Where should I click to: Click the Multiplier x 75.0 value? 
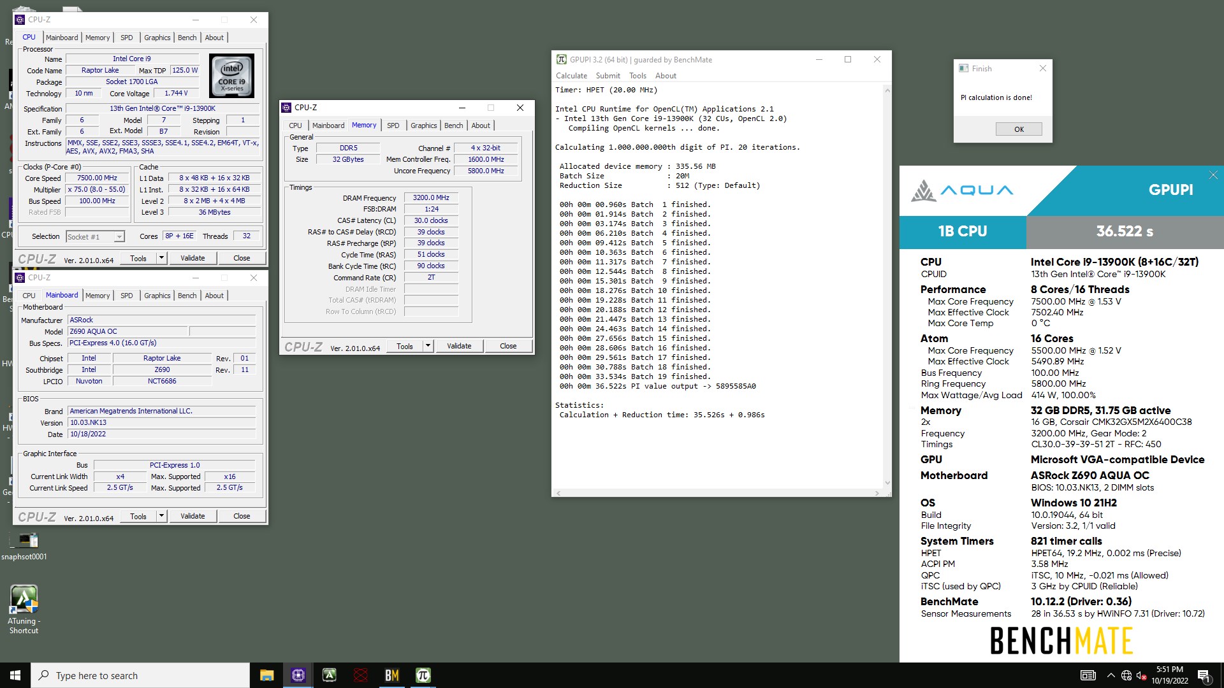pyautogui.click(x=97, y=189)
